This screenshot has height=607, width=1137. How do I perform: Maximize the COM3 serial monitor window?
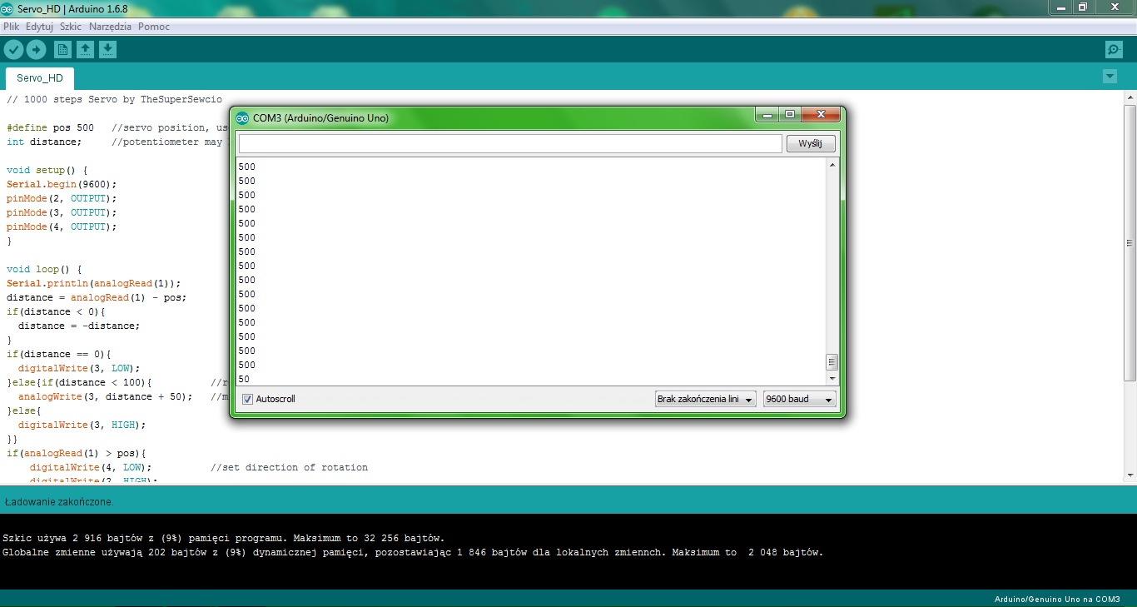click(789, 115)
